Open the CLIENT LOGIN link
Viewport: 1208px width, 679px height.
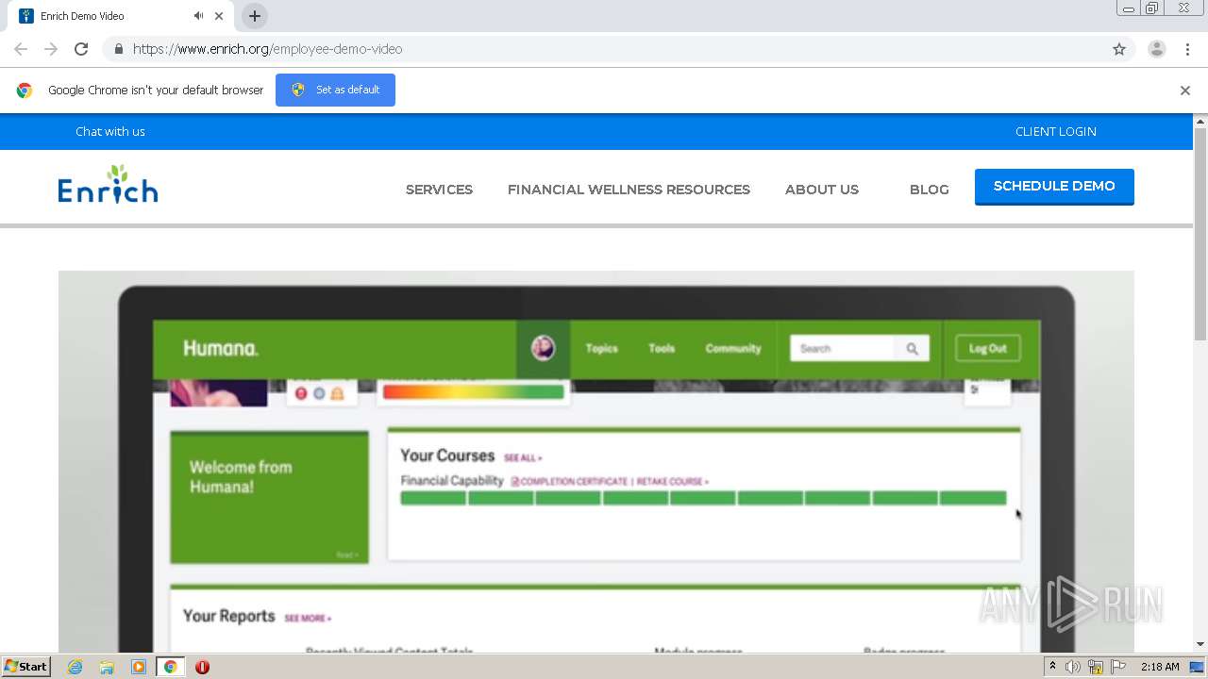tap(1056, 131)
